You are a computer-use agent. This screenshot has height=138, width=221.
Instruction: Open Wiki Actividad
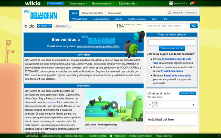79,19
